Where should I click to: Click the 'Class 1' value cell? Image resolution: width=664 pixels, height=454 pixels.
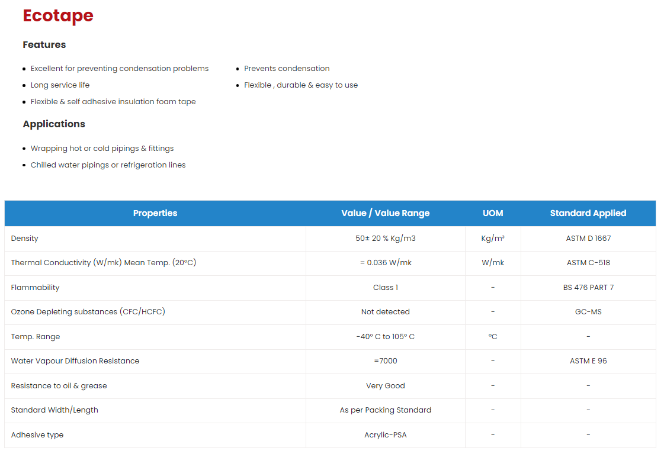[386, 288]
